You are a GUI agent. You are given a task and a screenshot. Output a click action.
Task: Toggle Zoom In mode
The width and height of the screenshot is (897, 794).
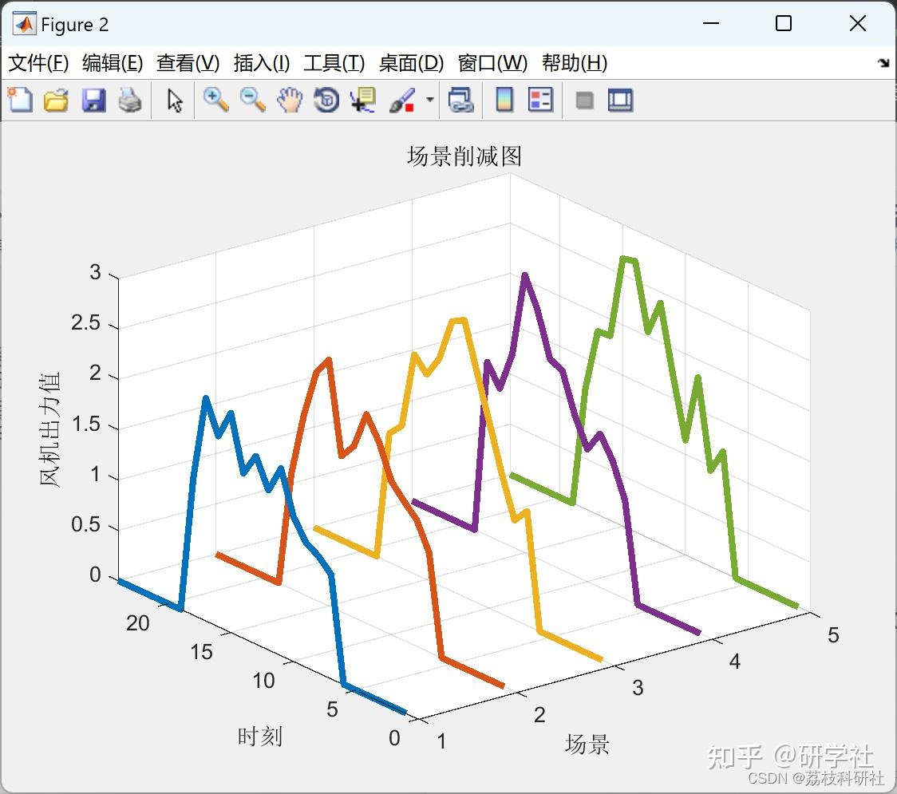click(215, 100)
